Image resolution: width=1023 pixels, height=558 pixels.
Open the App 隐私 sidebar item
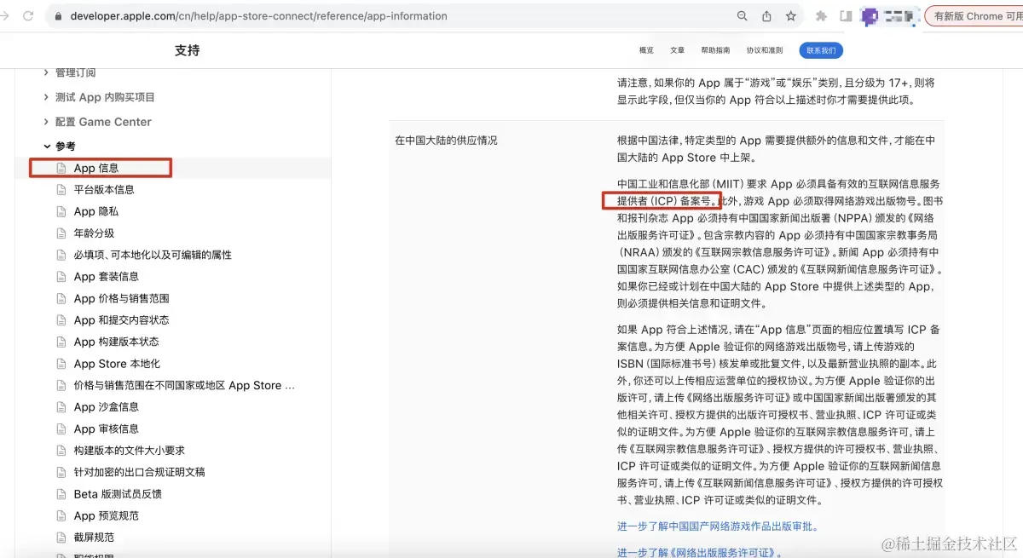pos(96,211)
